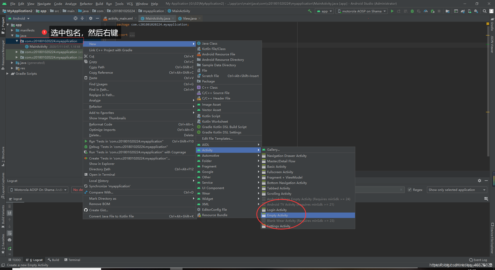This screenshot has width=495, height=270.
Task: Switch to the View.java editor tab
Action: (189, 18)
